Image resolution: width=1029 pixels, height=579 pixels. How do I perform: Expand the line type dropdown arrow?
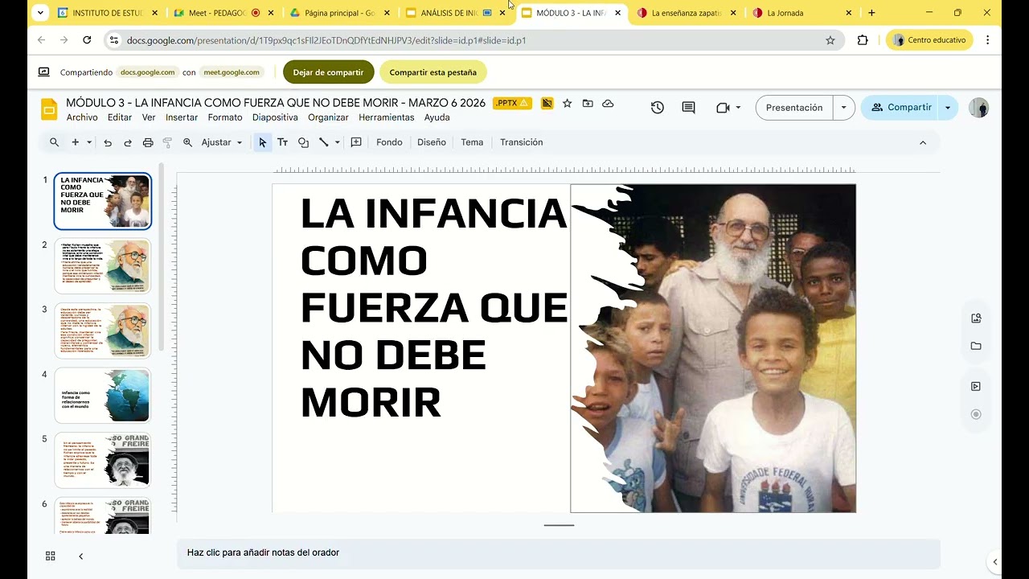click(x=337, y=142)
